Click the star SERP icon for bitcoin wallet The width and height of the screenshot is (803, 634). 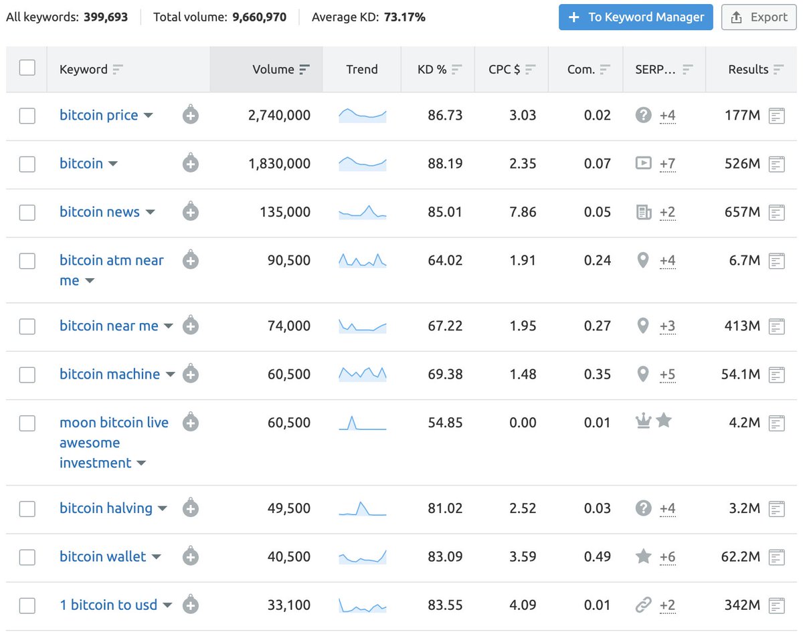click(643, 556)
